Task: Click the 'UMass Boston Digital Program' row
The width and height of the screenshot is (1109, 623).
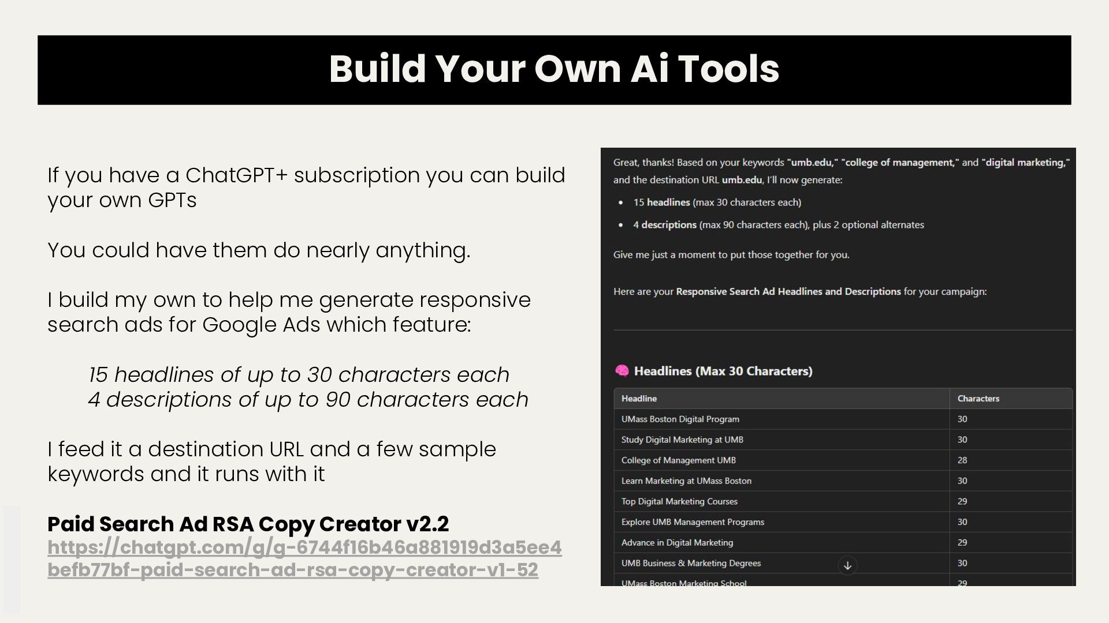Action: tap(680, 419)
